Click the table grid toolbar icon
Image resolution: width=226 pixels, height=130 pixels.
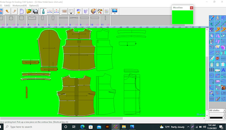(106, 11)
